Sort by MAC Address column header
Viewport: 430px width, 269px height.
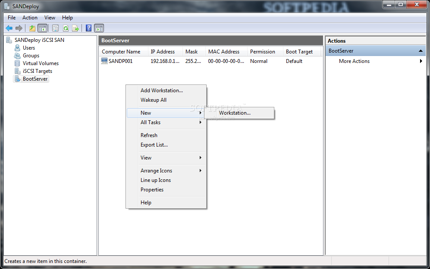(226, 52)
